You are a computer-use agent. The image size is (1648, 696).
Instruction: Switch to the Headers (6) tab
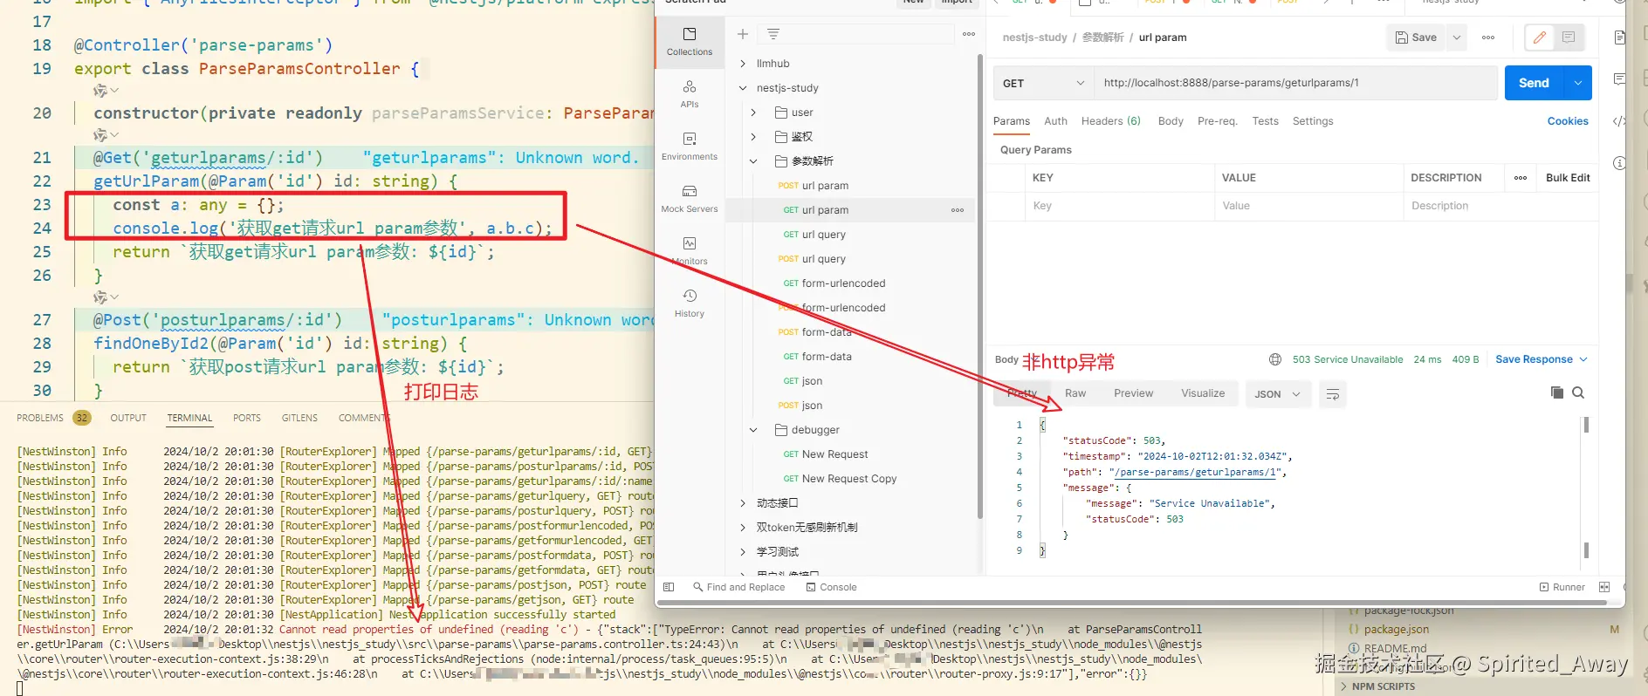pyautogui.click(x=1110, y=121)
